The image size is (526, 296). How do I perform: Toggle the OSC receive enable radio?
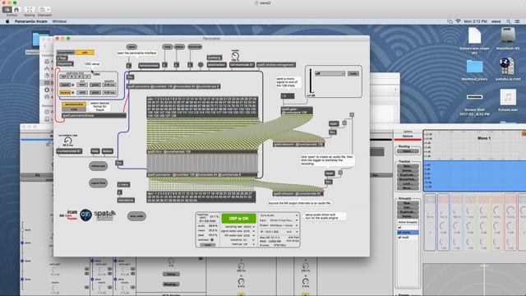[73, 92]
